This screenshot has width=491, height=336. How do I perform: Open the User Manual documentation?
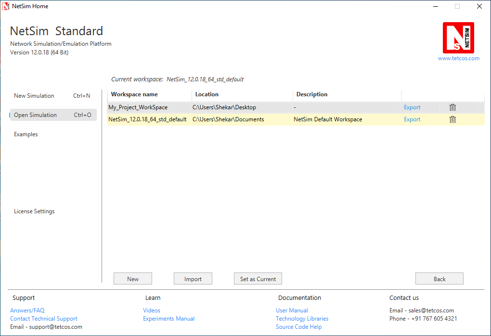(x=292, y=310)
